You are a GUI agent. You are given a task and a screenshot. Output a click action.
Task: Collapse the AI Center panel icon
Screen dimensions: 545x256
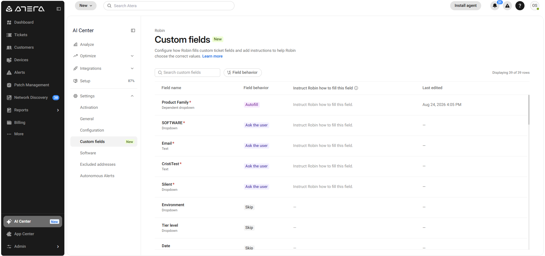tap(133, 30)
